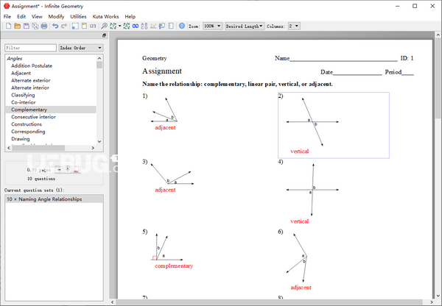This screenshot has width=442, height=306.
Task: Open the arrow beside the regenerate icon
Action: 119,26
